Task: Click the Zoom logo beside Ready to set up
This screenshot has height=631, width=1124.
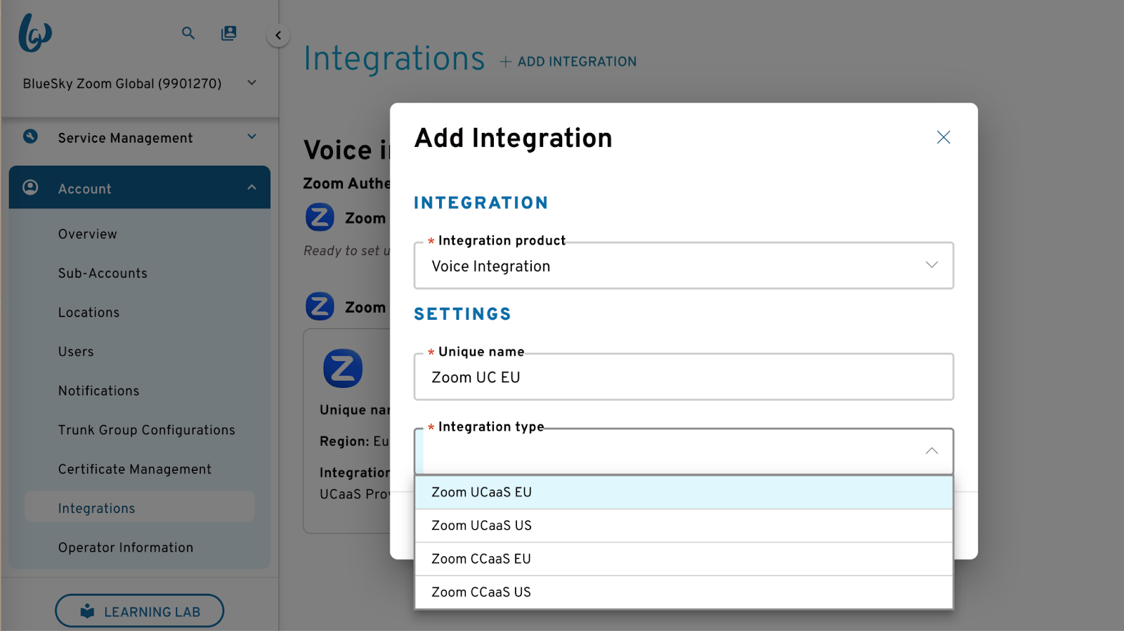Action: 320,217
